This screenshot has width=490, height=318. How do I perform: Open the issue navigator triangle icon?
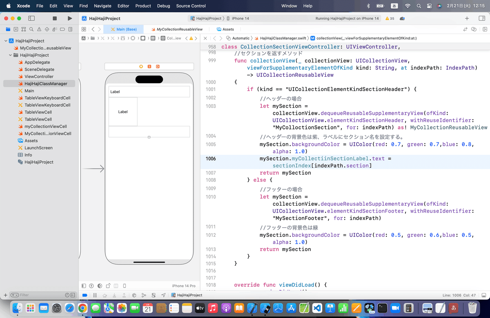click(x=39, y=29)
